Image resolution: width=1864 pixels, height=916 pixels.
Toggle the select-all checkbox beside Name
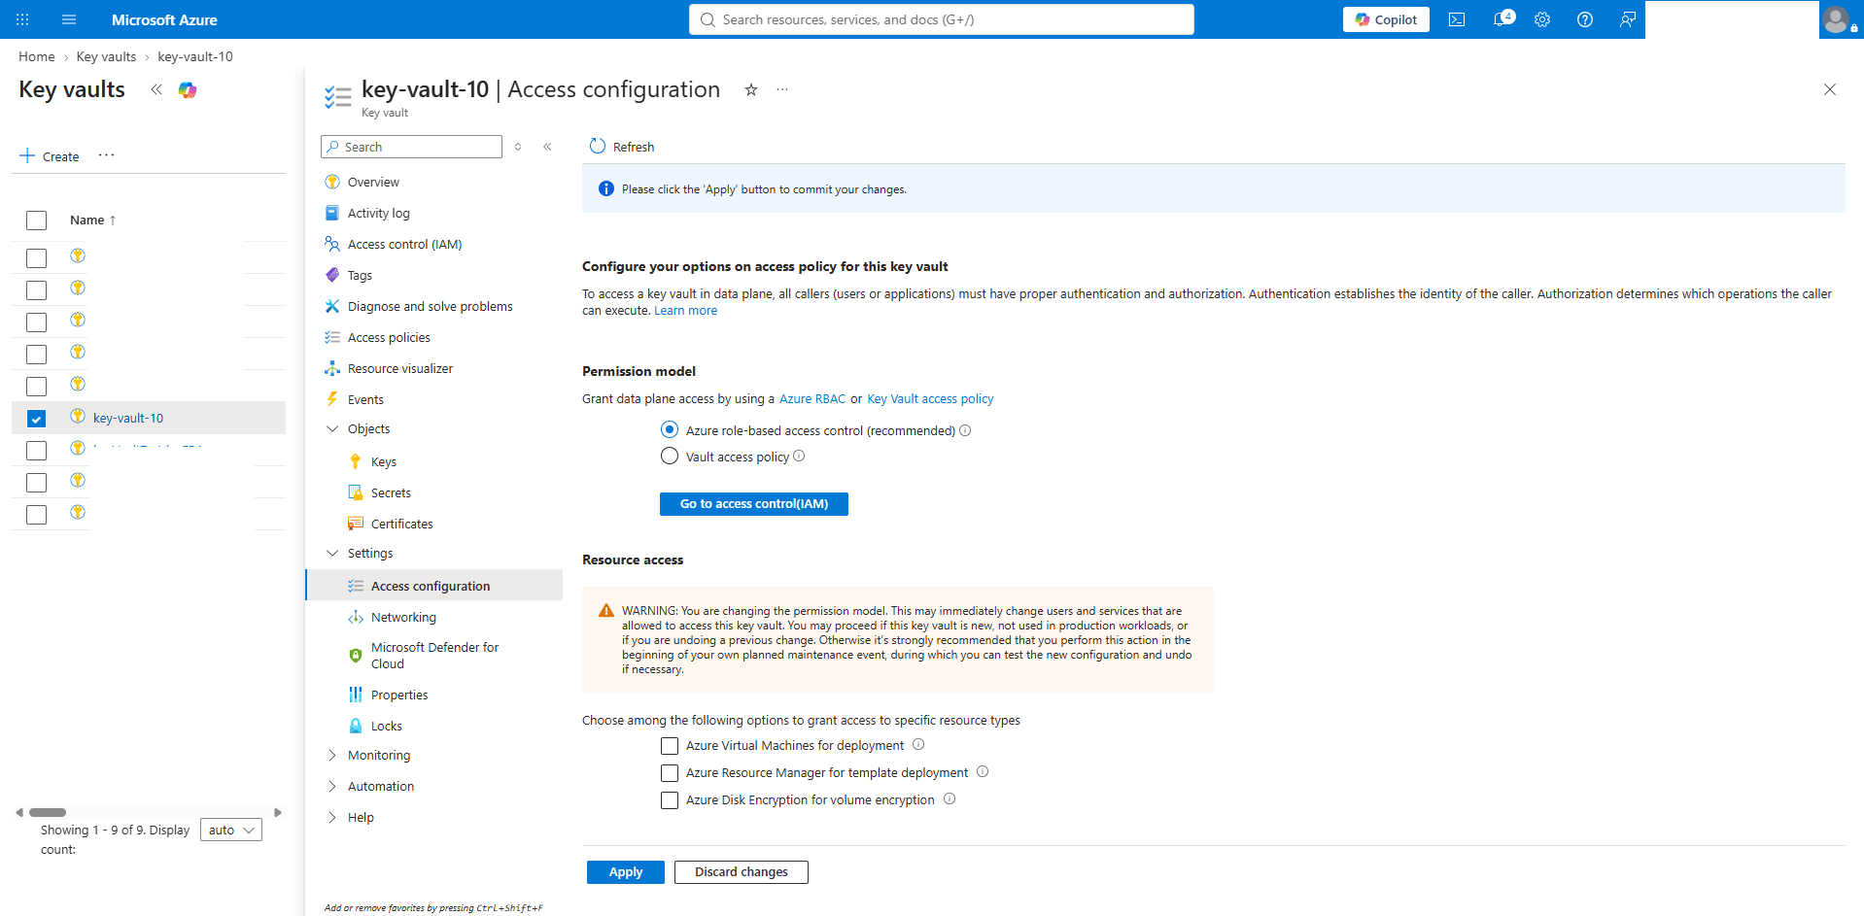(36, 221)
